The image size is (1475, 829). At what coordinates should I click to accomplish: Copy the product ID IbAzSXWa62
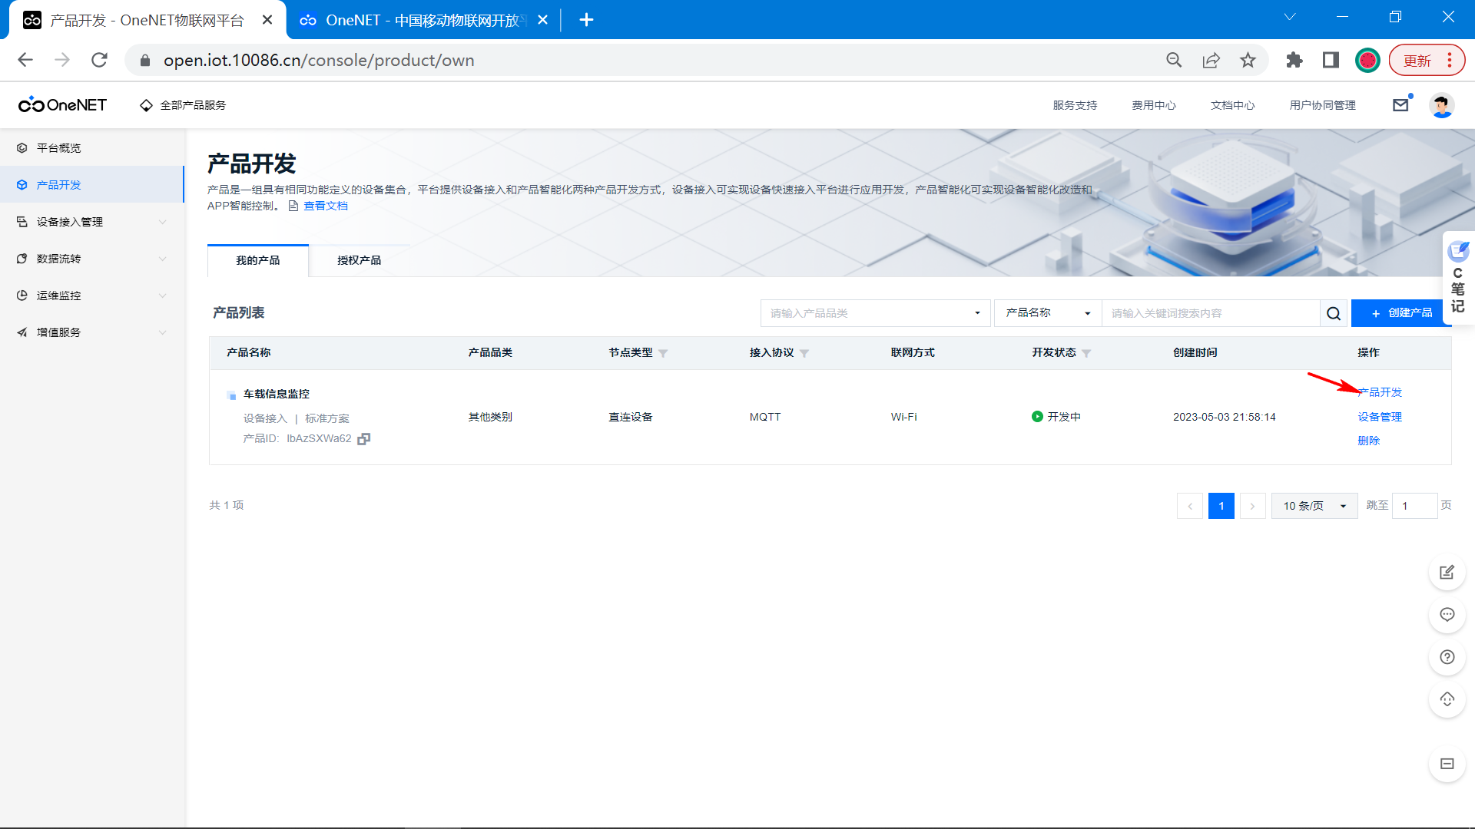click(364, 439)
